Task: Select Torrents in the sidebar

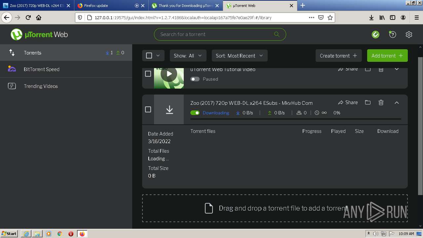Action: point(66,53)
